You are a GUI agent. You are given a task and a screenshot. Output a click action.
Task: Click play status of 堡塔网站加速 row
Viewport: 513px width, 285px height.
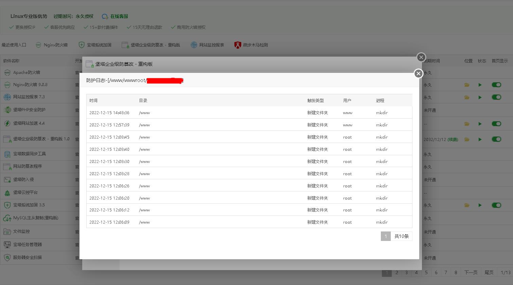pyautogui.click(x=480, y=124)
